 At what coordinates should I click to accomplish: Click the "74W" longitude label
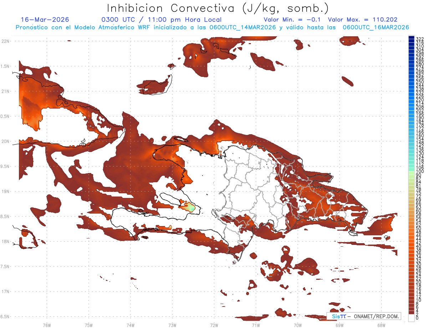(130, 325)
